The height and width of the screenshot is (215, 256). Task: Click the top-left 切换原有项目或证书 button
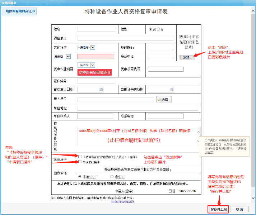20,11
